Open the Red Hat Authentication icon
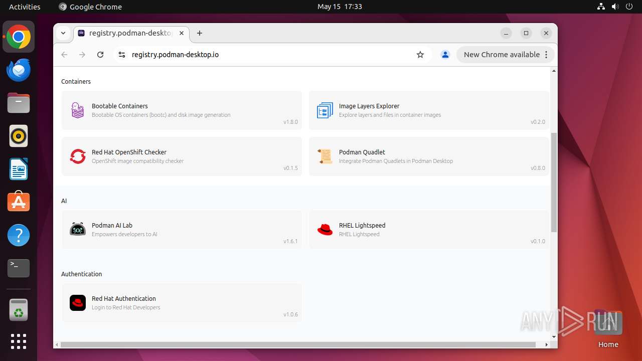The width and height of the screenshot is (642, 361). pos(78,303)
